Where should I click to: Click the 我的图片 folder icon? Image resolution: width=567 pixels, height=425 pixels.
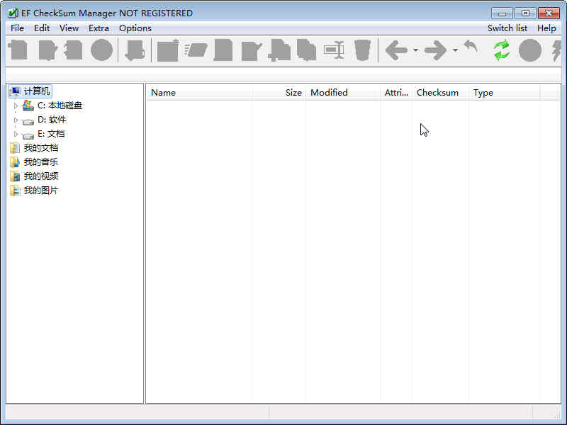coord(15,191)
